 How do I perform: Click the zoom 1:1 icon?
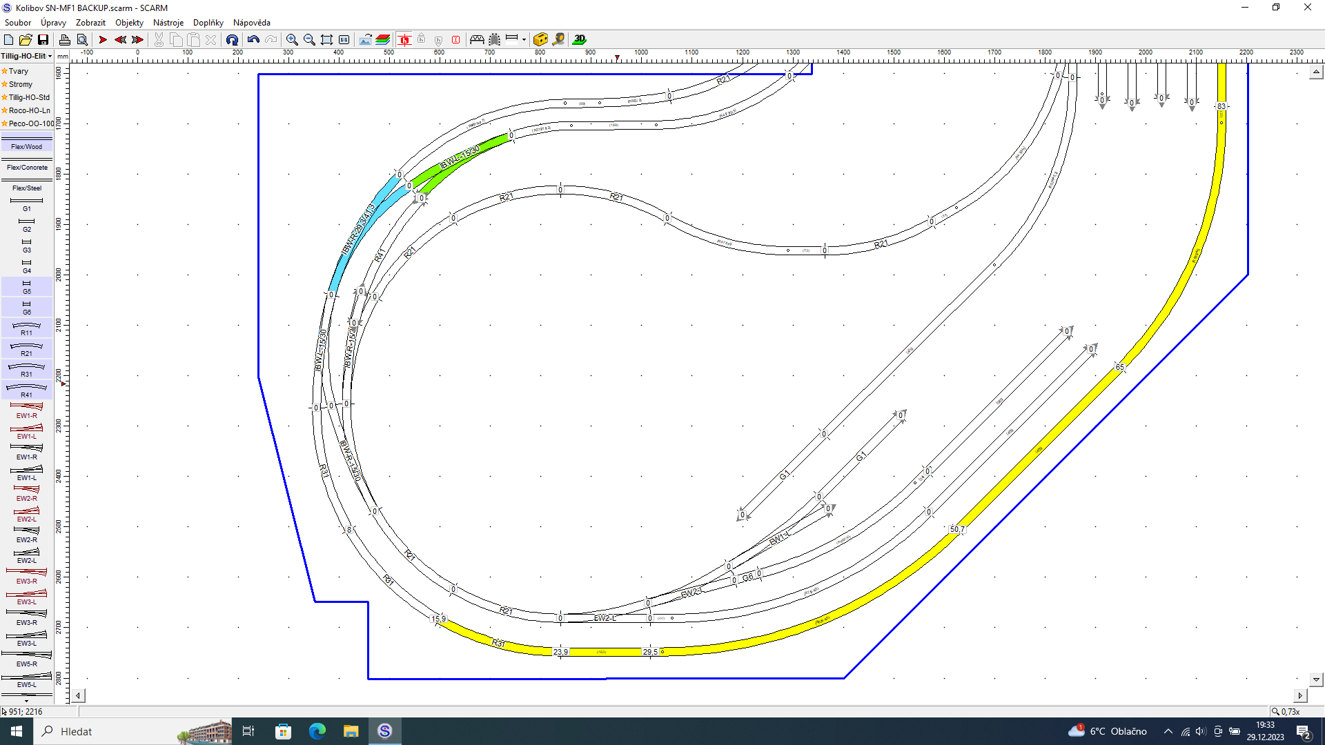pyautogui.click(x=344, y=39)
